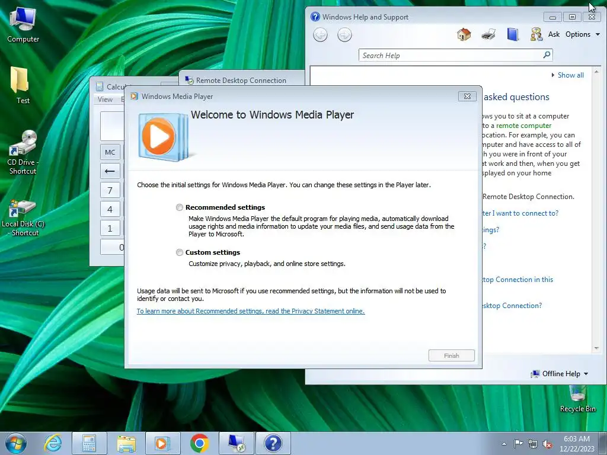This screenshot has height=455, width=607.
Task: Select the Local Disk (C) shortcut icon
Action: (23, 218)
